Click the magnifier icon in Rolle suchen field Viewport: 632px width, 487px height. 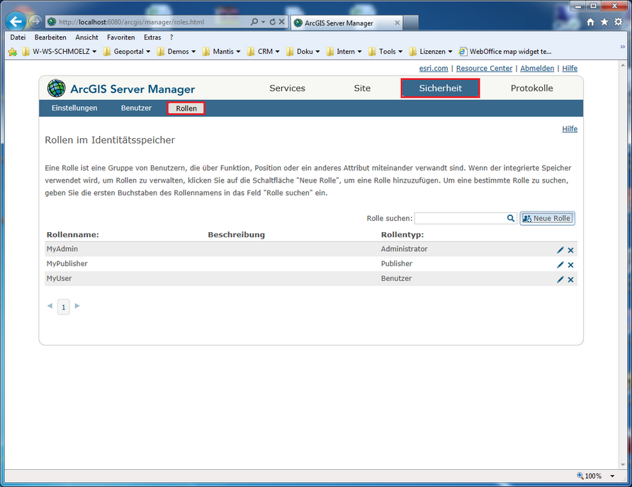[511, 218]
